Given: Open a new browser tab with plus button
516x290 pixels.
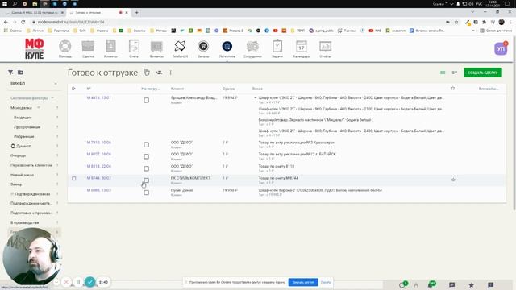Looking at the screenshot, I should (136, 13).
